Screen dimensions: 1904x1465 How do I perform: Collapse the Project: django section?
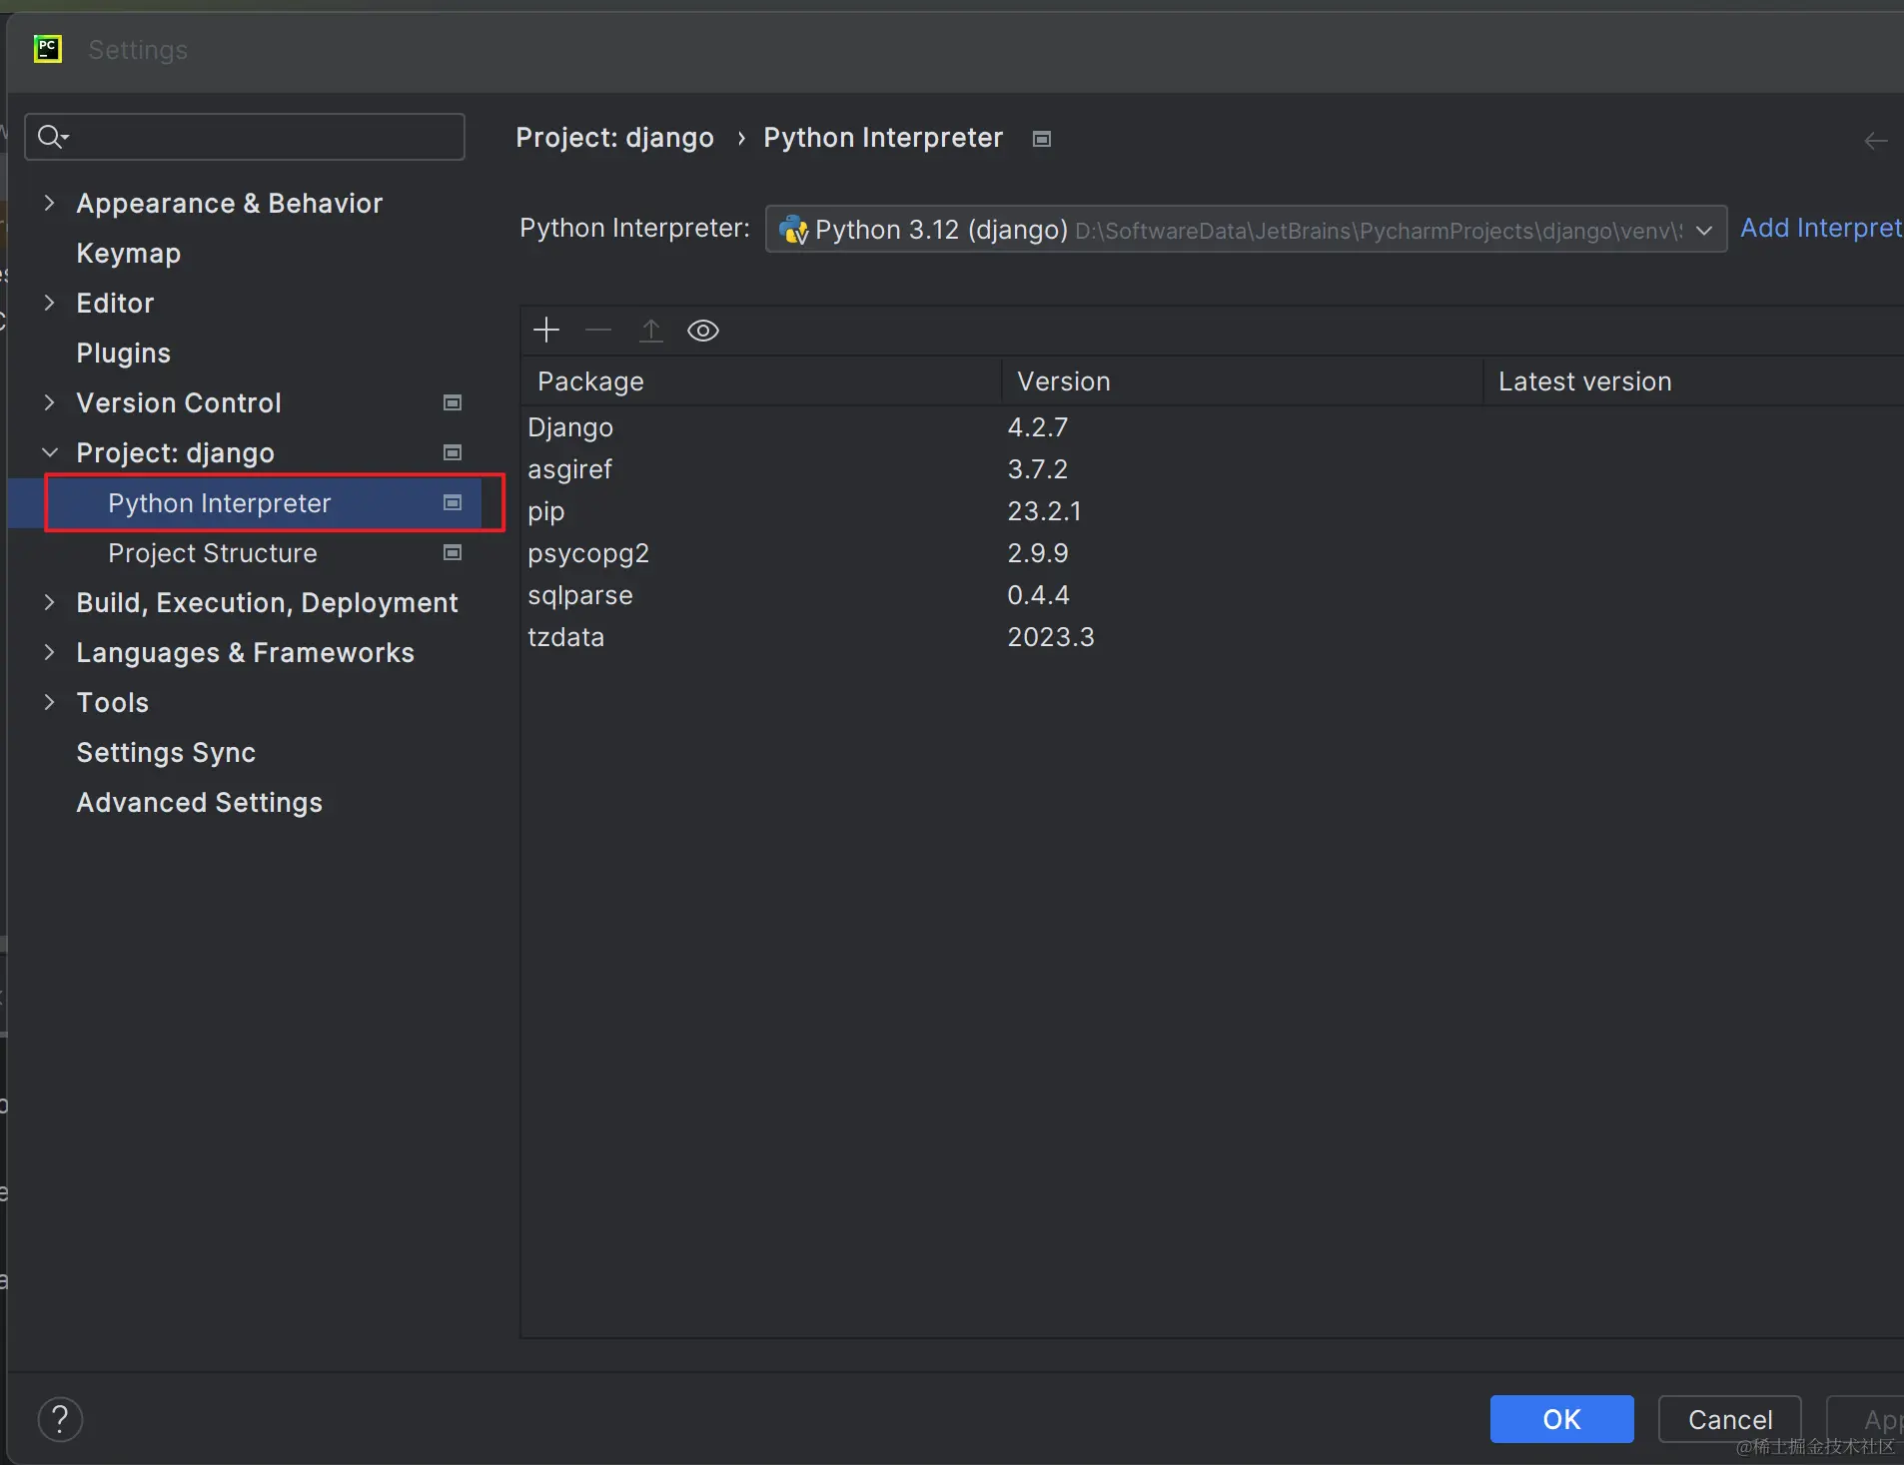pos(50,453)
